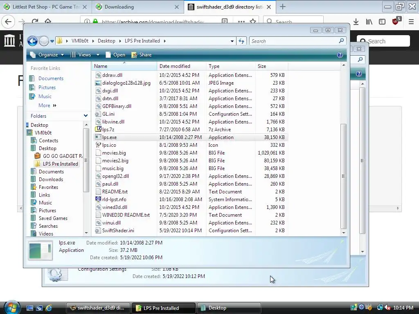Viewport: 419px width, 314px height.
Task: Open the Views menu
Action: click(81, 55)
